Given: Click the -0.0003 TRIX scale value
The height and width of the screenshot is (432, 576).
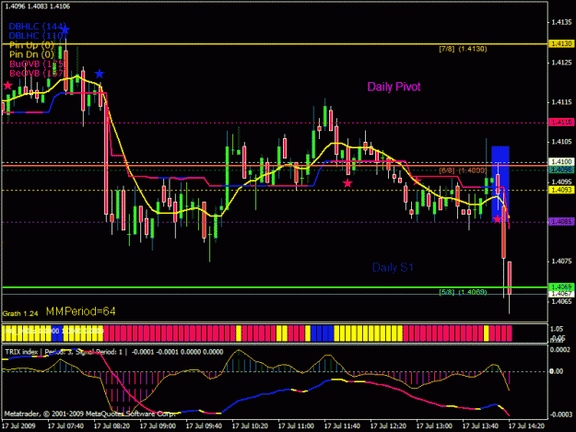Looking at the screenshot, I should 559,414.
